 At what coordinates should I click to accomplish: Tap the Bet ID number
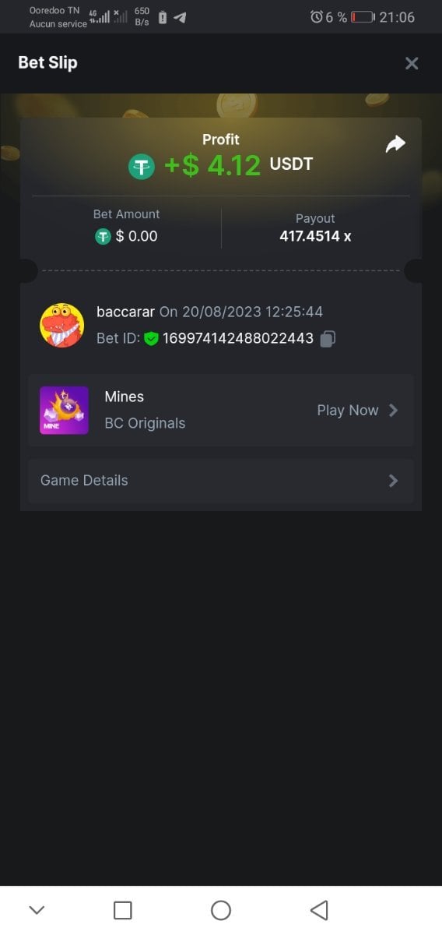238,338
